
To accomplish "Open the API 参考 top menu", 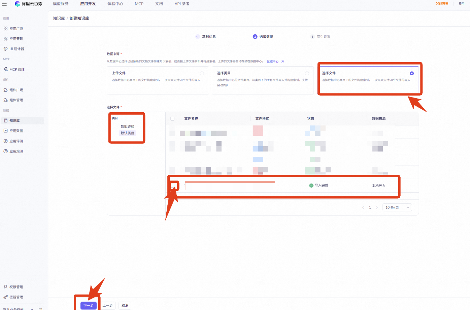I will 182,4.
